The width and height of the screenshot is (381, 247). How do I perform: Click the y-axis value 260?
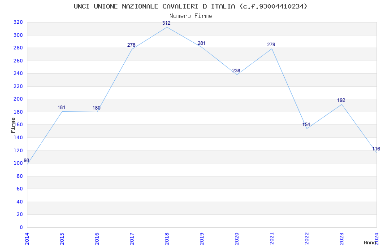click(x=18, y=61)
